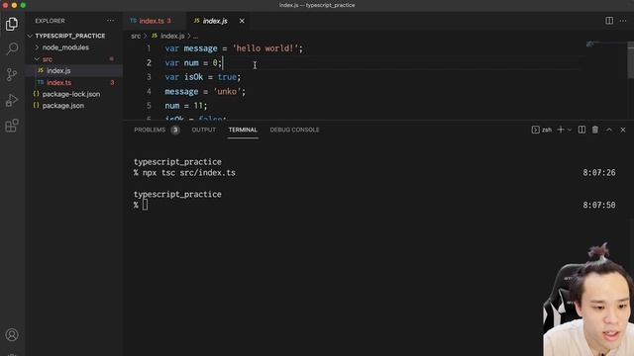Select the Terminal panel tab

click(243, 130)
